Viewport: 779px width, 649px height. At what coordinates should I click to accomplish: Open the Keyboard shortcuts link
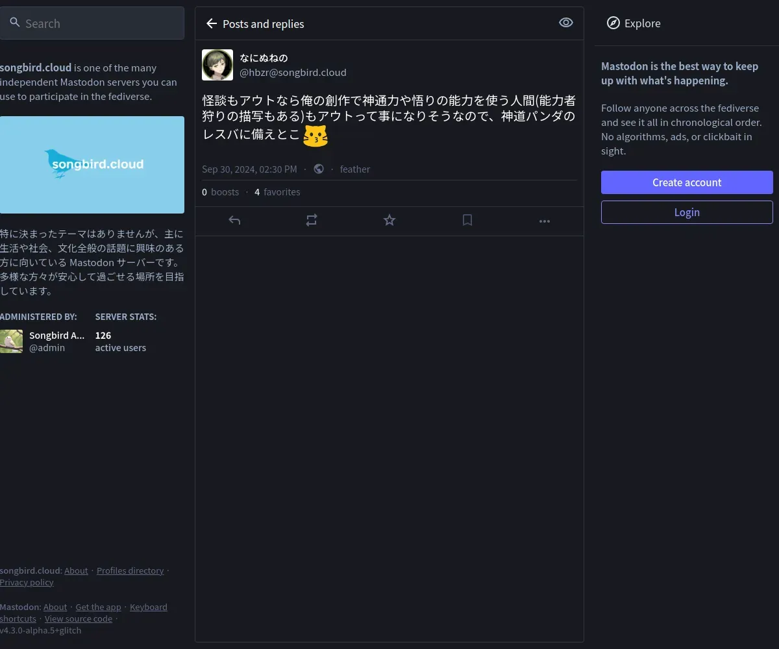(149, 607)
